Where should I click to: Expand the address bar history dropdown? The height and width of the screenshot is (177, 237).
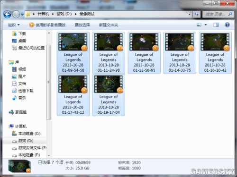(x=190, y=14)
